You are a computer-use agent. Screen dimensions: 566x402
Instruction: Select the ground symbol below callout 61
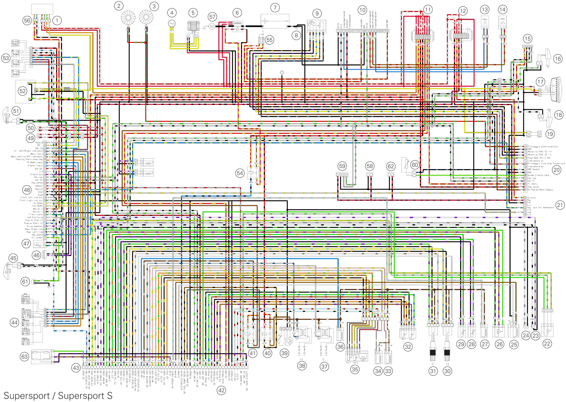click(49, 287)
